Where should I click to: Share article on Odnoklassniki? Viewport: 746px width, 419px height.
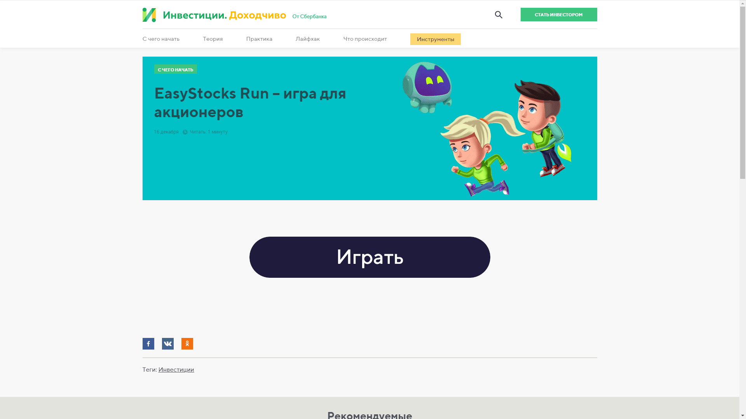coord(187,344)
